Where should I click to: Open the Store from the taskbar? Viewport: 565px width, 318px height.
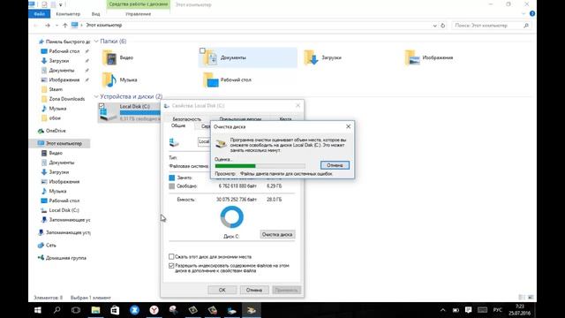[115, 310]
